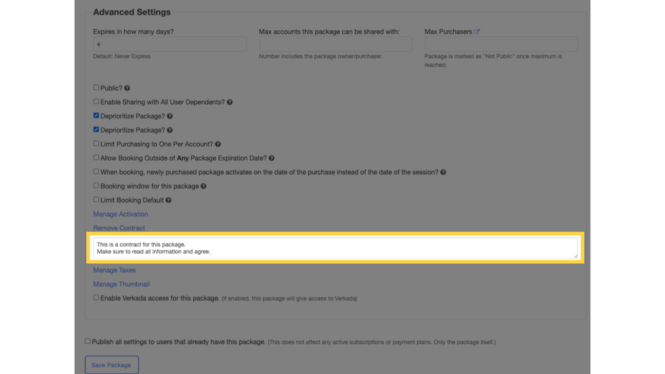
Task: Enable the Public? checkbox
Action: pyautogui.click(x=96, y=88)
